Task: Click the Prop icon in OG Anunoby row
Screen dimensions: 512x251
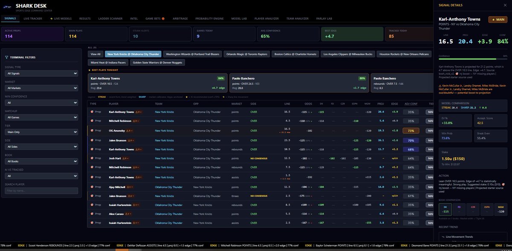Action: (x=92, y=130)
